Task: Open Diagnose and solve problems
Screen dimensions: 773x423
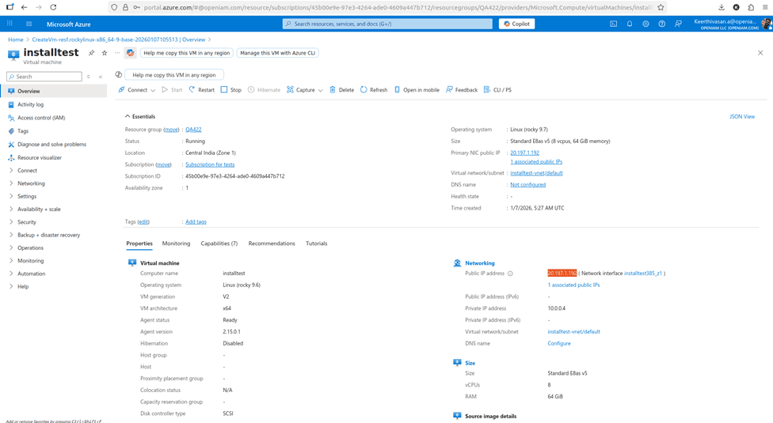Action: click(51, 144)
